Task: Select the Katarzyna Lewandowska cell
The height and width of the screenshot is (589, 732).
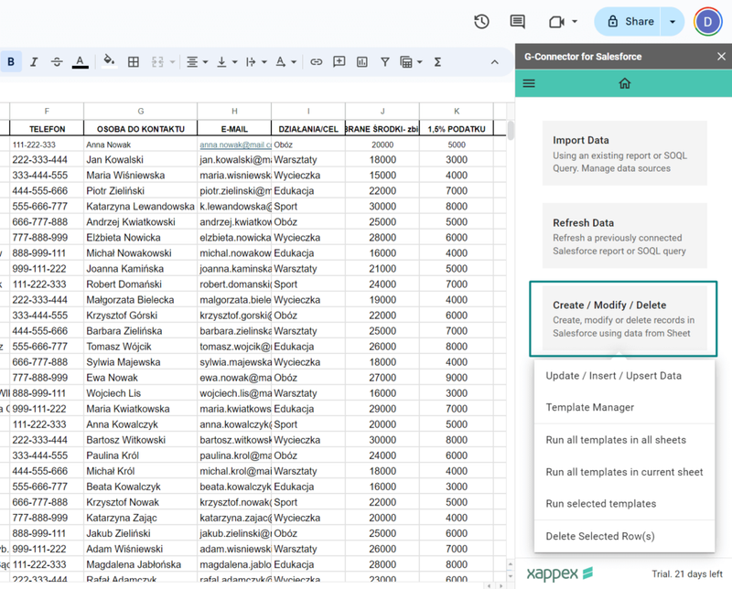Action: coord(141,207)
